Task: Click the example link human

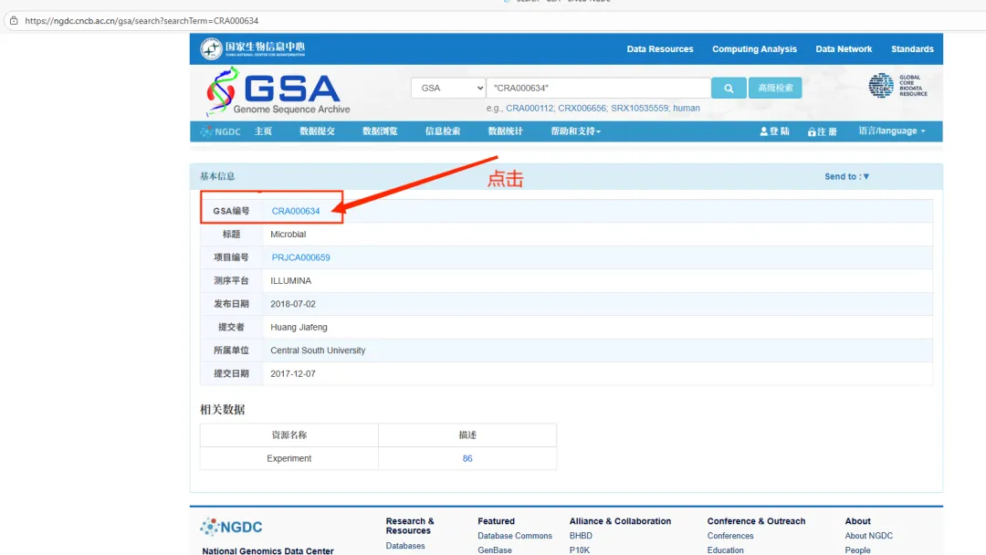Action: 686,108
